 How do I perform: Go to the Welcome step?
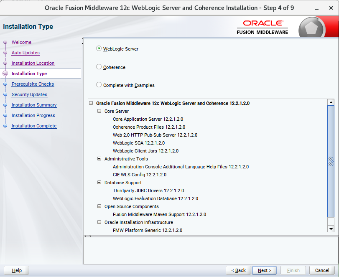(21, 42)
